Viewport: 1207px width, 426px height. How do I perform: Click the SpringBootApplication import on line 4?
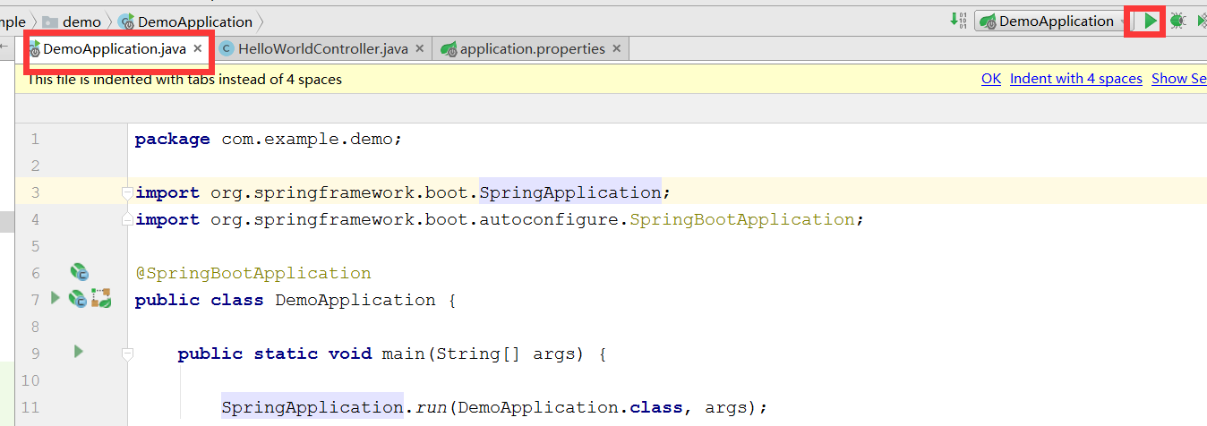pyautogui.click(x=742, y=219)
